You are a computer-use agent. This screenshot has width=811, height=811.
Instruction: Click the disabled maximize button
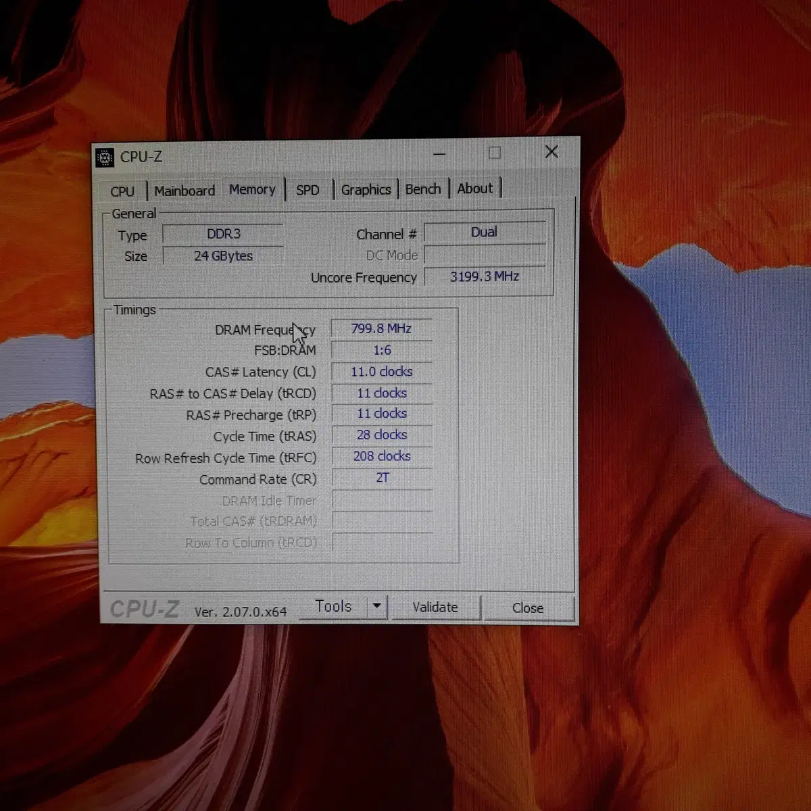coord(495,153)
